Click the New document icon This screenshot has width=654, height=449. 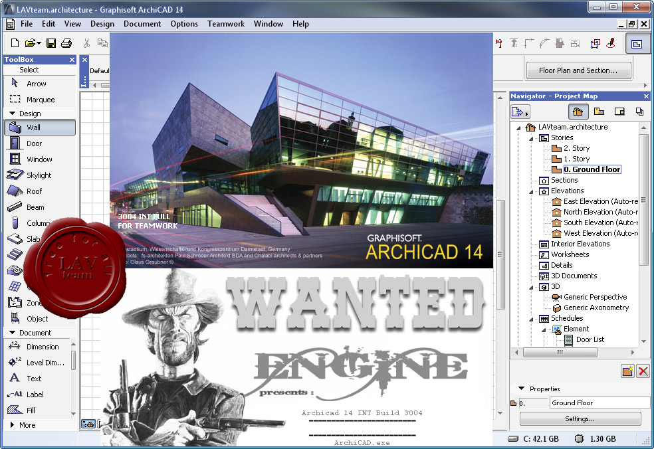pyautogui.click(x=15, y=43)
